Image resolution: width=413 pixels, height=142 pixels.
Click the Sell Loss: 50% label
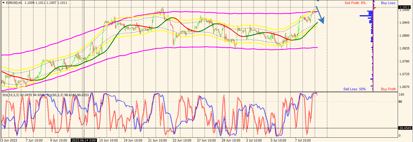point(354,89)
